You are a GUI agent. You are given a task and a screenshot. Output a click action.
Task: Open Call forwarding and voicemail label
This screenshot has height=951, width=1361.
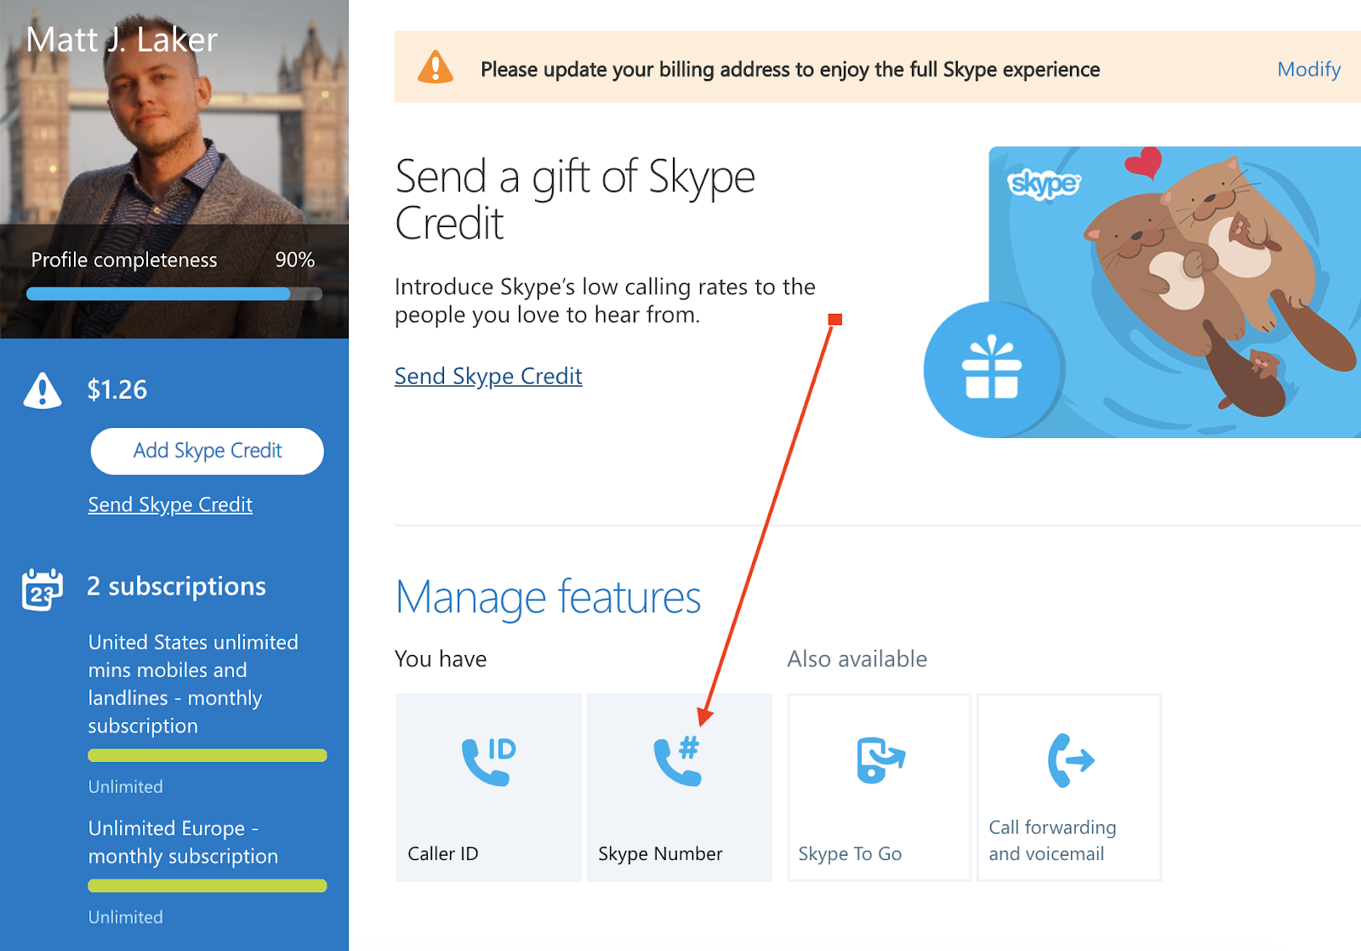1052,840
